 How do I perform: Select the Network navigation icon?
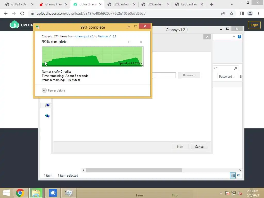coord(47,116)
